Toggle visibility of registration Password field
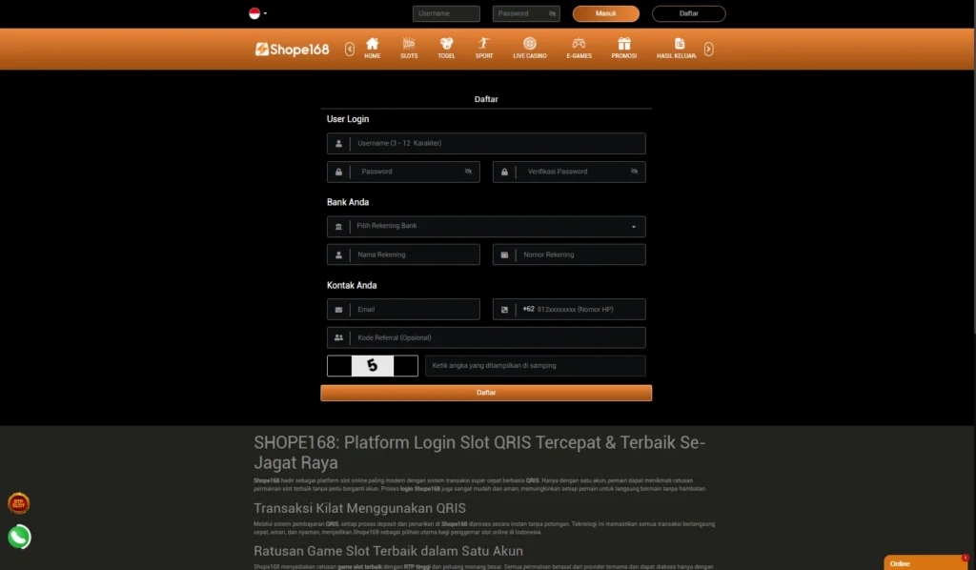The width and height of the screenshot is (976, 570). coord(468,172)
